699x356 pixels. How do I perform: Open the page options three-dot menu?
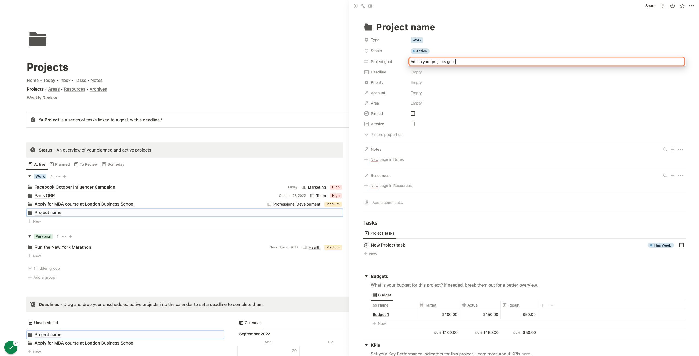(691, 6)
